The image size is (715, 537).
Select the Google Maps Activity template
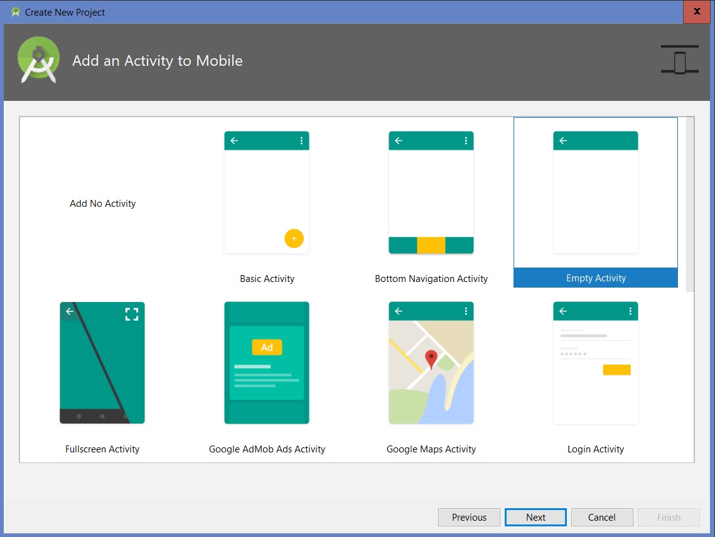431,363
